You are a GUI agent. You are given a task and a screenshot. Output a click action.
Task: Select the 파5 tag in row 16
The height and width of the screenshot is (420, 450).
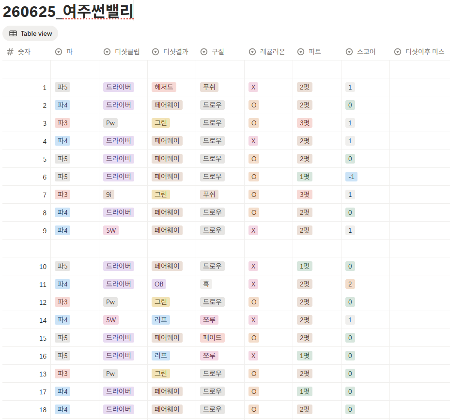click(62, 356)
